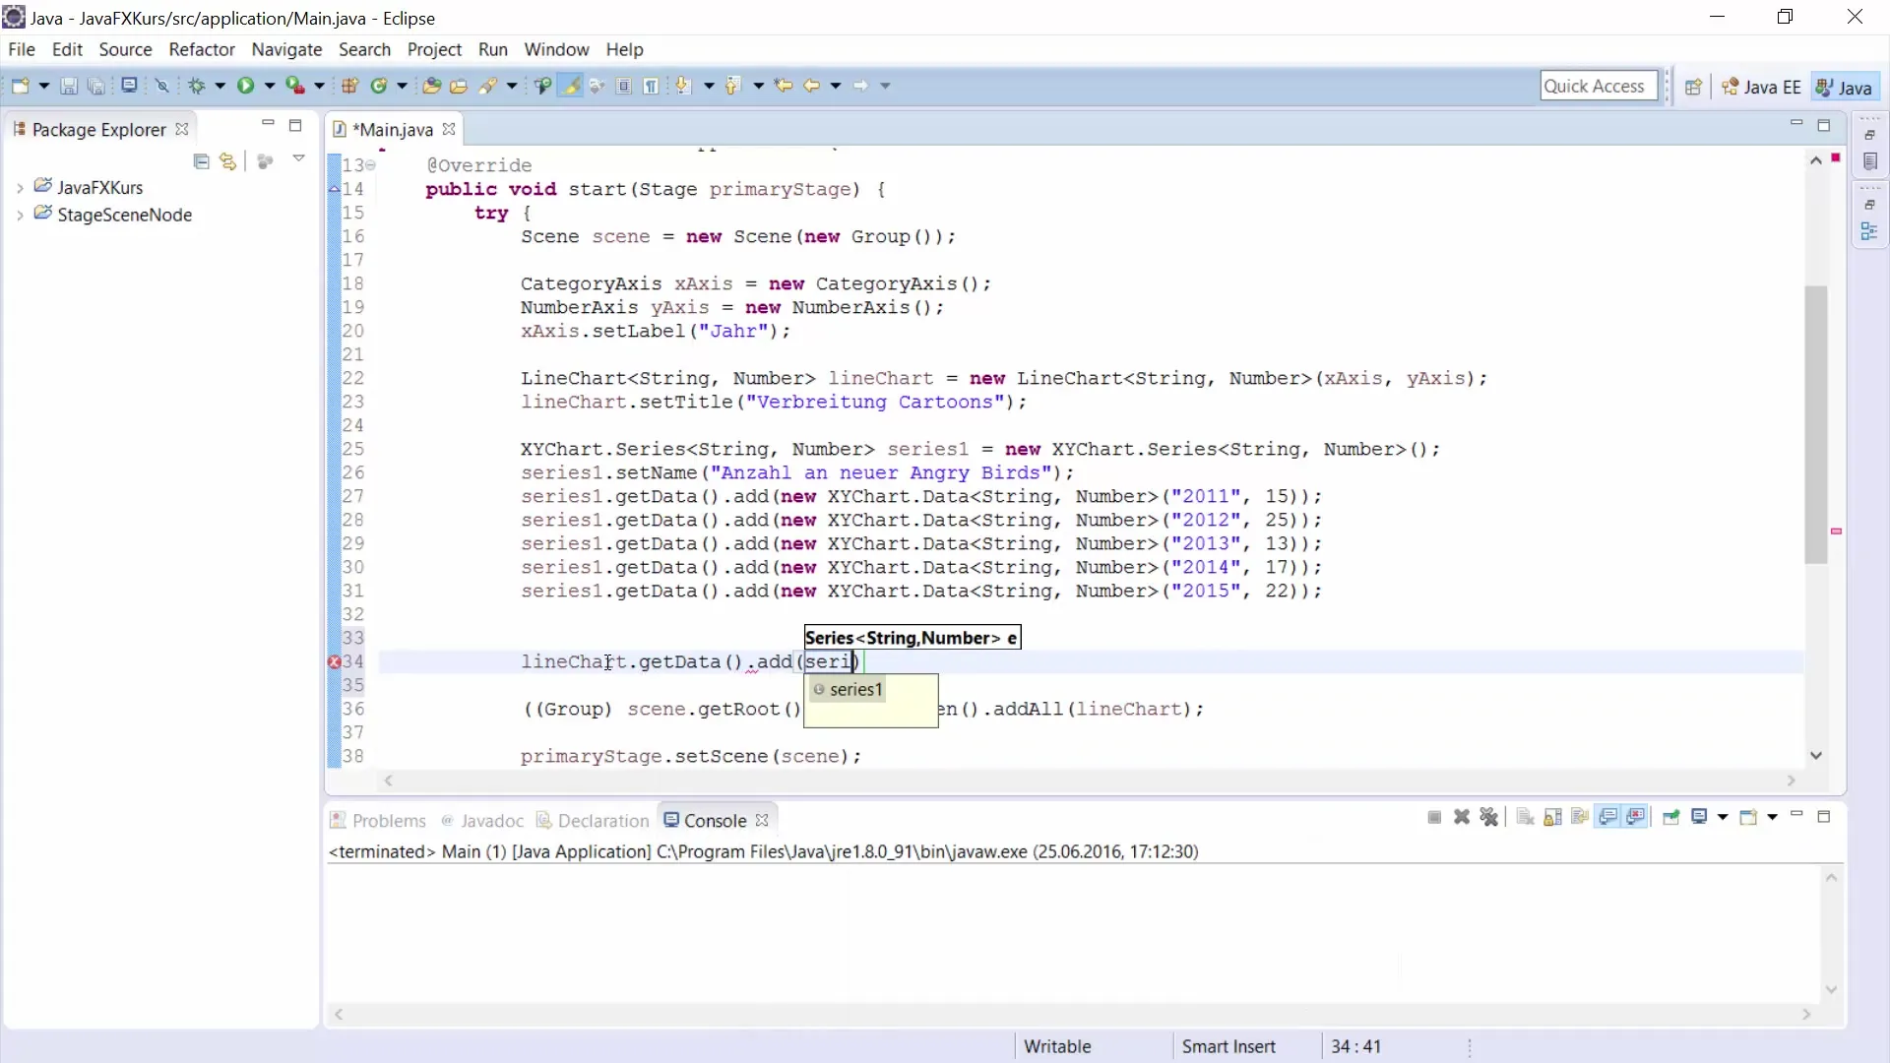Image resolution: width=1890 pixels, height=1063 pixels.
Task: Open the New wizard dropdown arrow
Action: coord(43,87)
